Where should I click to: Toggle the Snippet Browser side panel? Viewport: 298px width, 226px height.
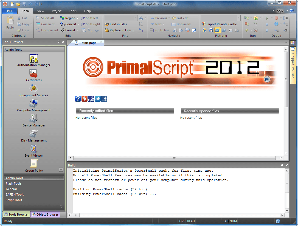coord(293,65)
